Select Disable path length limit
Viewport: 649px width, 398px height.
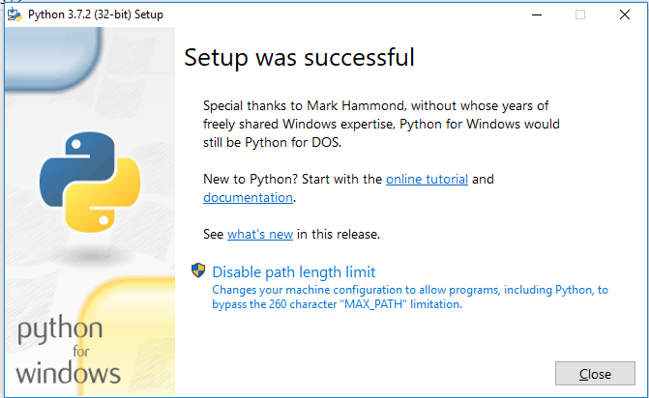pyautogui.click(x=294, y=271)
